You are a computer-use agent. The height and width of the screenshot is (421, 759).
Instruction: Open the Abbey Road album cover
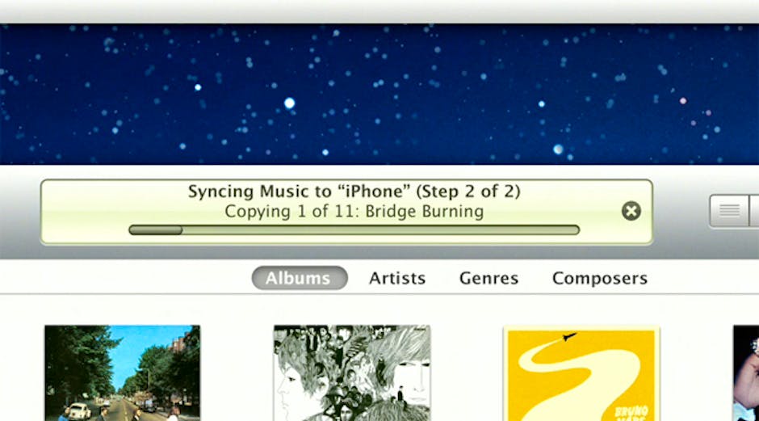[122, 373]
